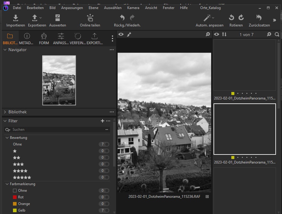Click the browser sort arrows icon
The image size is (282, 214).
point(224,35)
